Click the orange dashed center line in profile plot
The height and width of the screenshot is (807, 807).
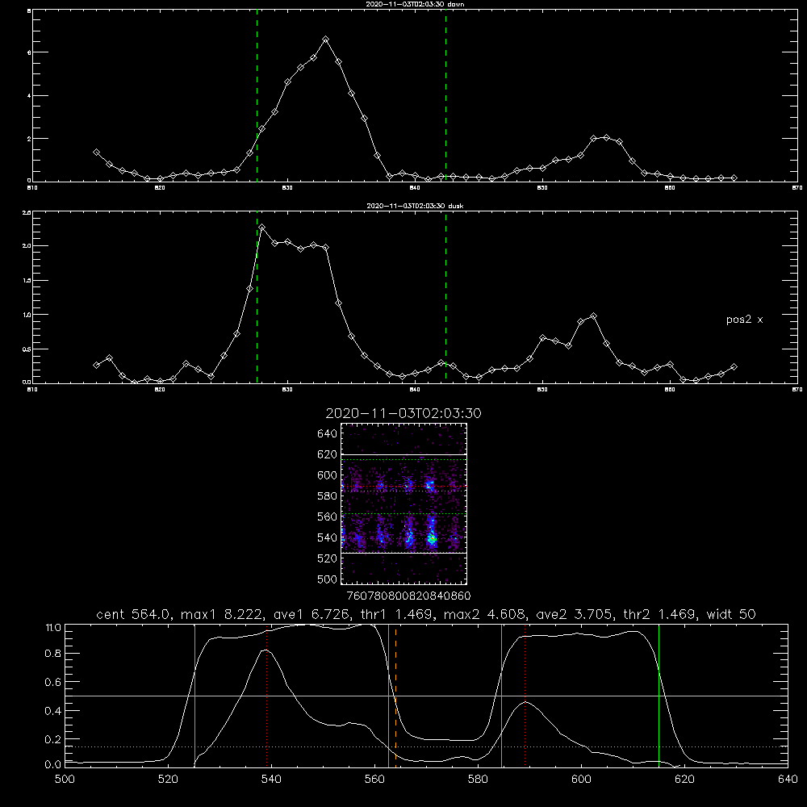(x=395, y=695)
